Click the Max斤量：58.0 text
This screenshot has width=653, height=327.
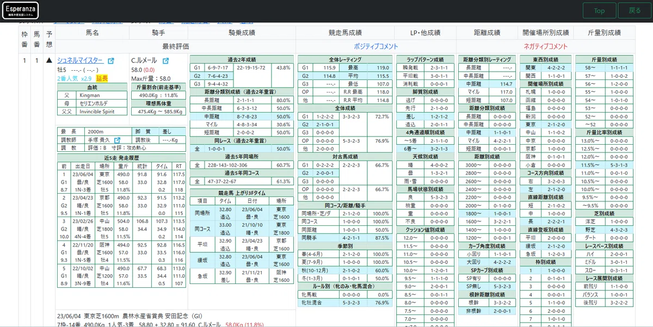tap(151, 79)
